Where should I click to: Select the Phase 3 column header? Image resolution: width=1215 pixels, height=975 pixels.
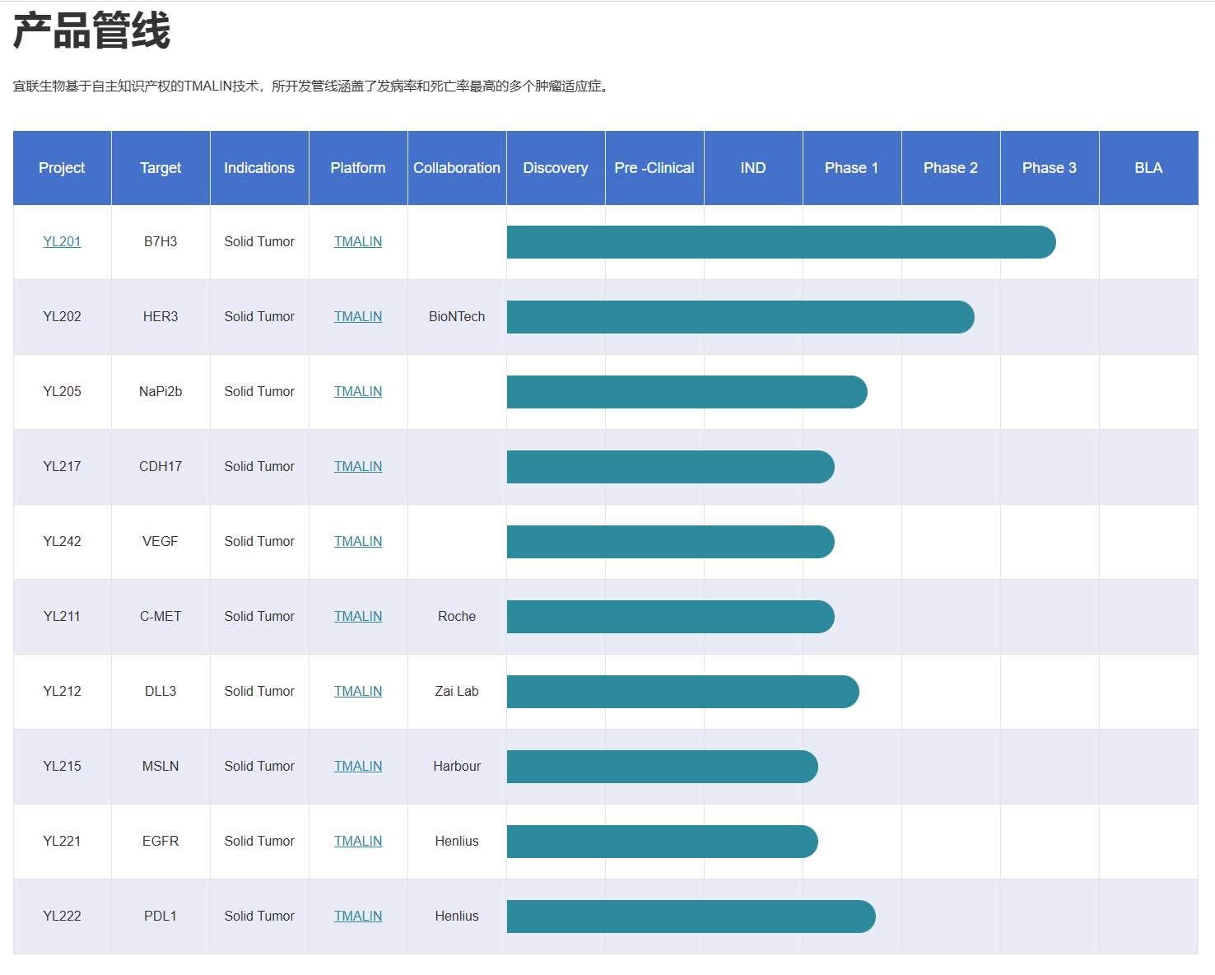pyautogui.click(x=1049, y=168)
